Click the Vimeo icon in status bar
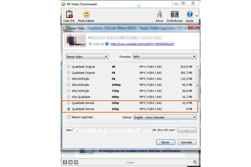This screenshot has height=167, width=251. [x=76, y=162]
